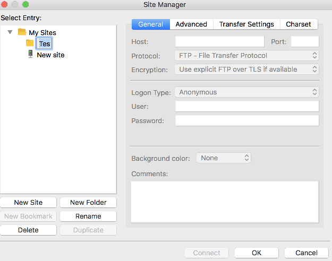Select the New site entry label

pyautogui.click(x=50, y=55)
